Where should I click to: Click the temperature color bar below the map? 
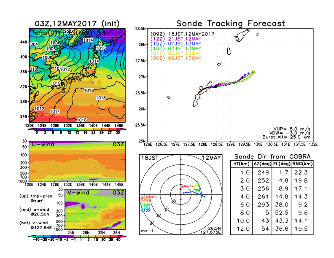pyautogui.click(x=77, y=129)
